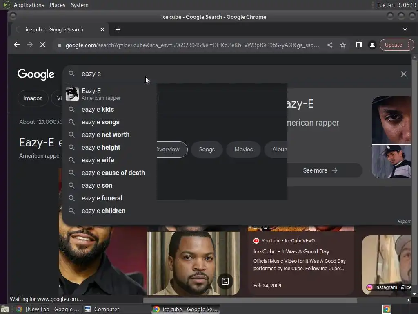
Task: Select the Songs chip
Action: (207, 150)
